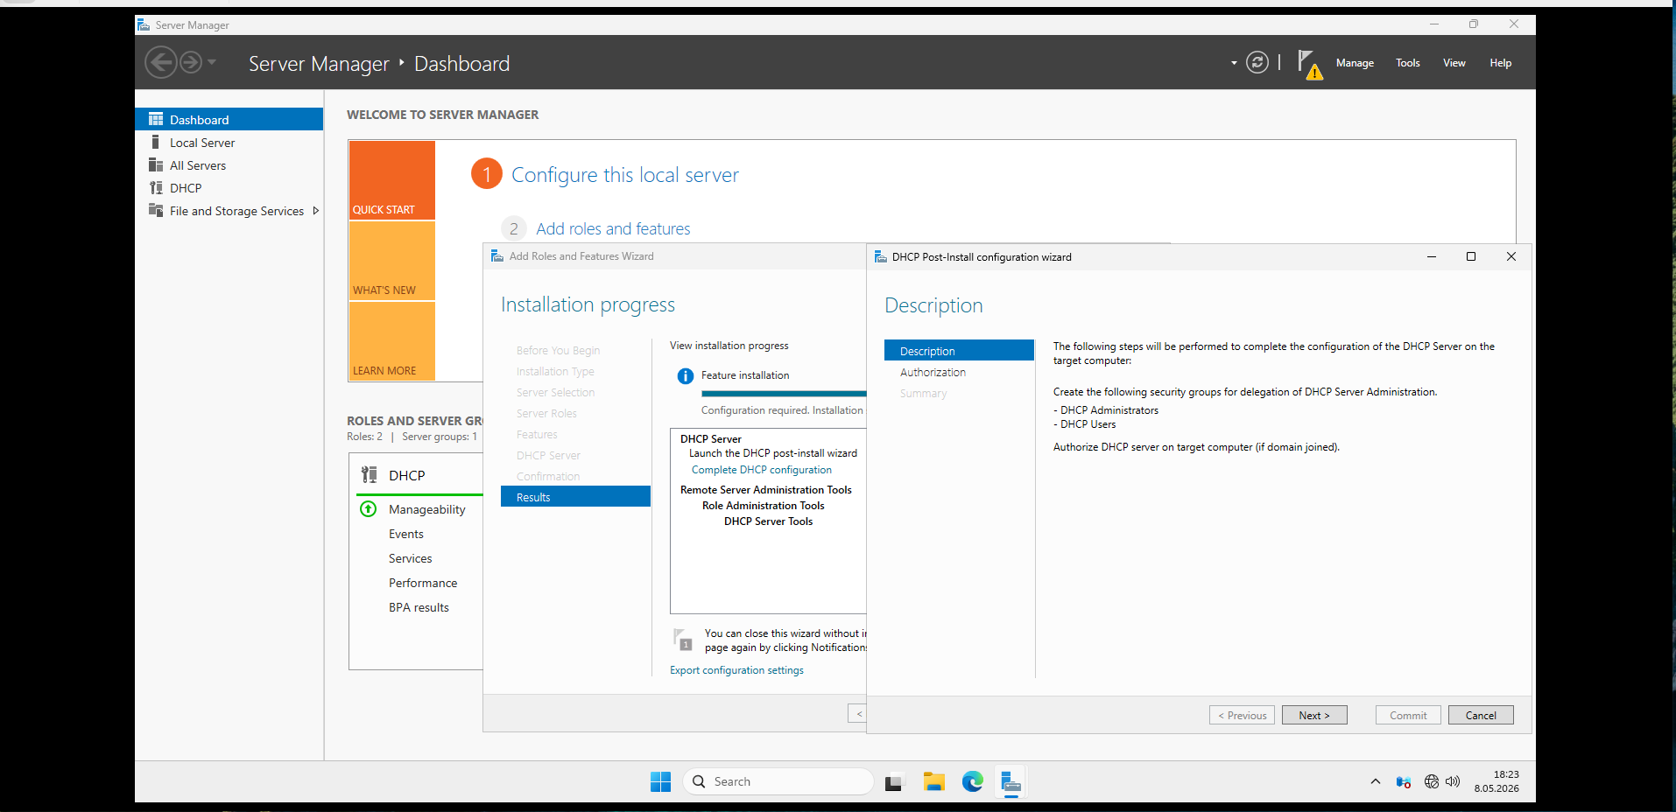Click the volume speaker icon in tray

coord(1453,781)
